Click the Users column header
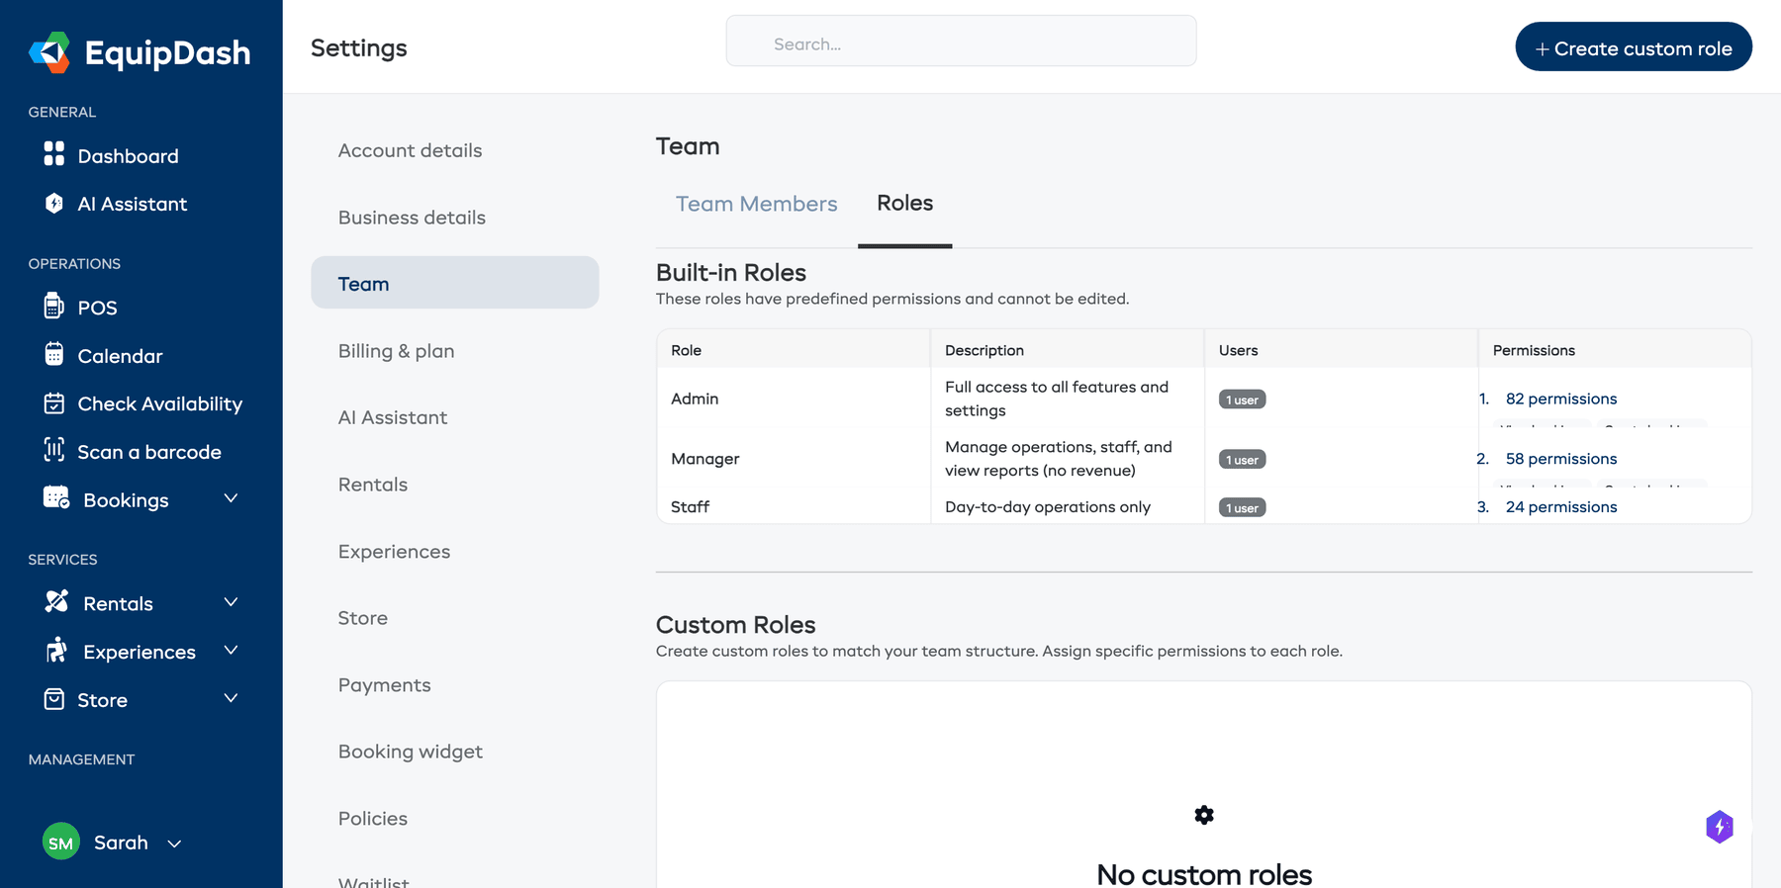The height and width of the screenshot is (888, 1781). [1239, 350]
